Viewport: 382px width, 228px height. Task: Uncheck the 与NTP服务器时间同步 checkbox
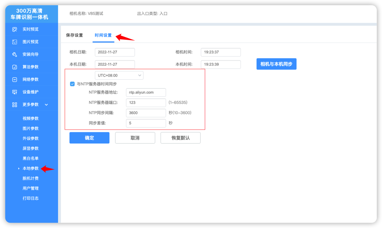[72, 84]
